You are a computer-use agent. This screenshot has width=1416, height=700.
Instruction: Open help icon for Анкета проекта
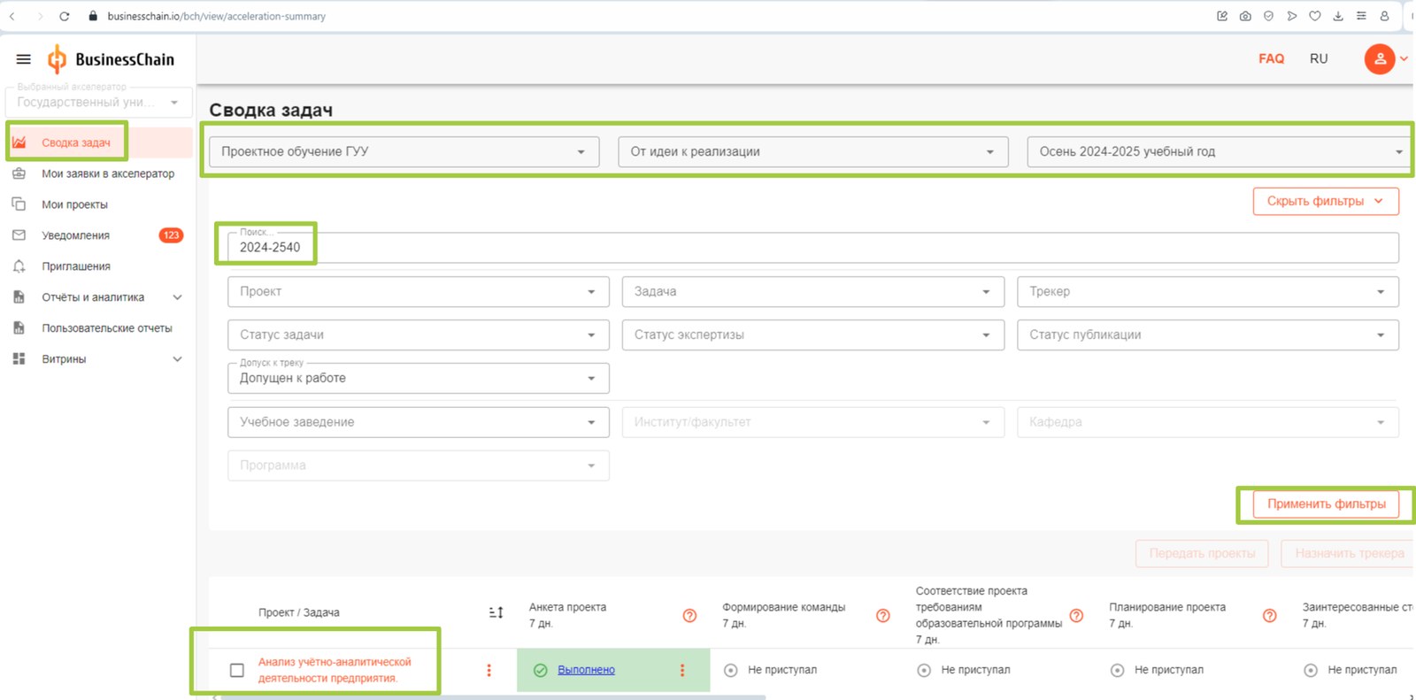[689, 615]
